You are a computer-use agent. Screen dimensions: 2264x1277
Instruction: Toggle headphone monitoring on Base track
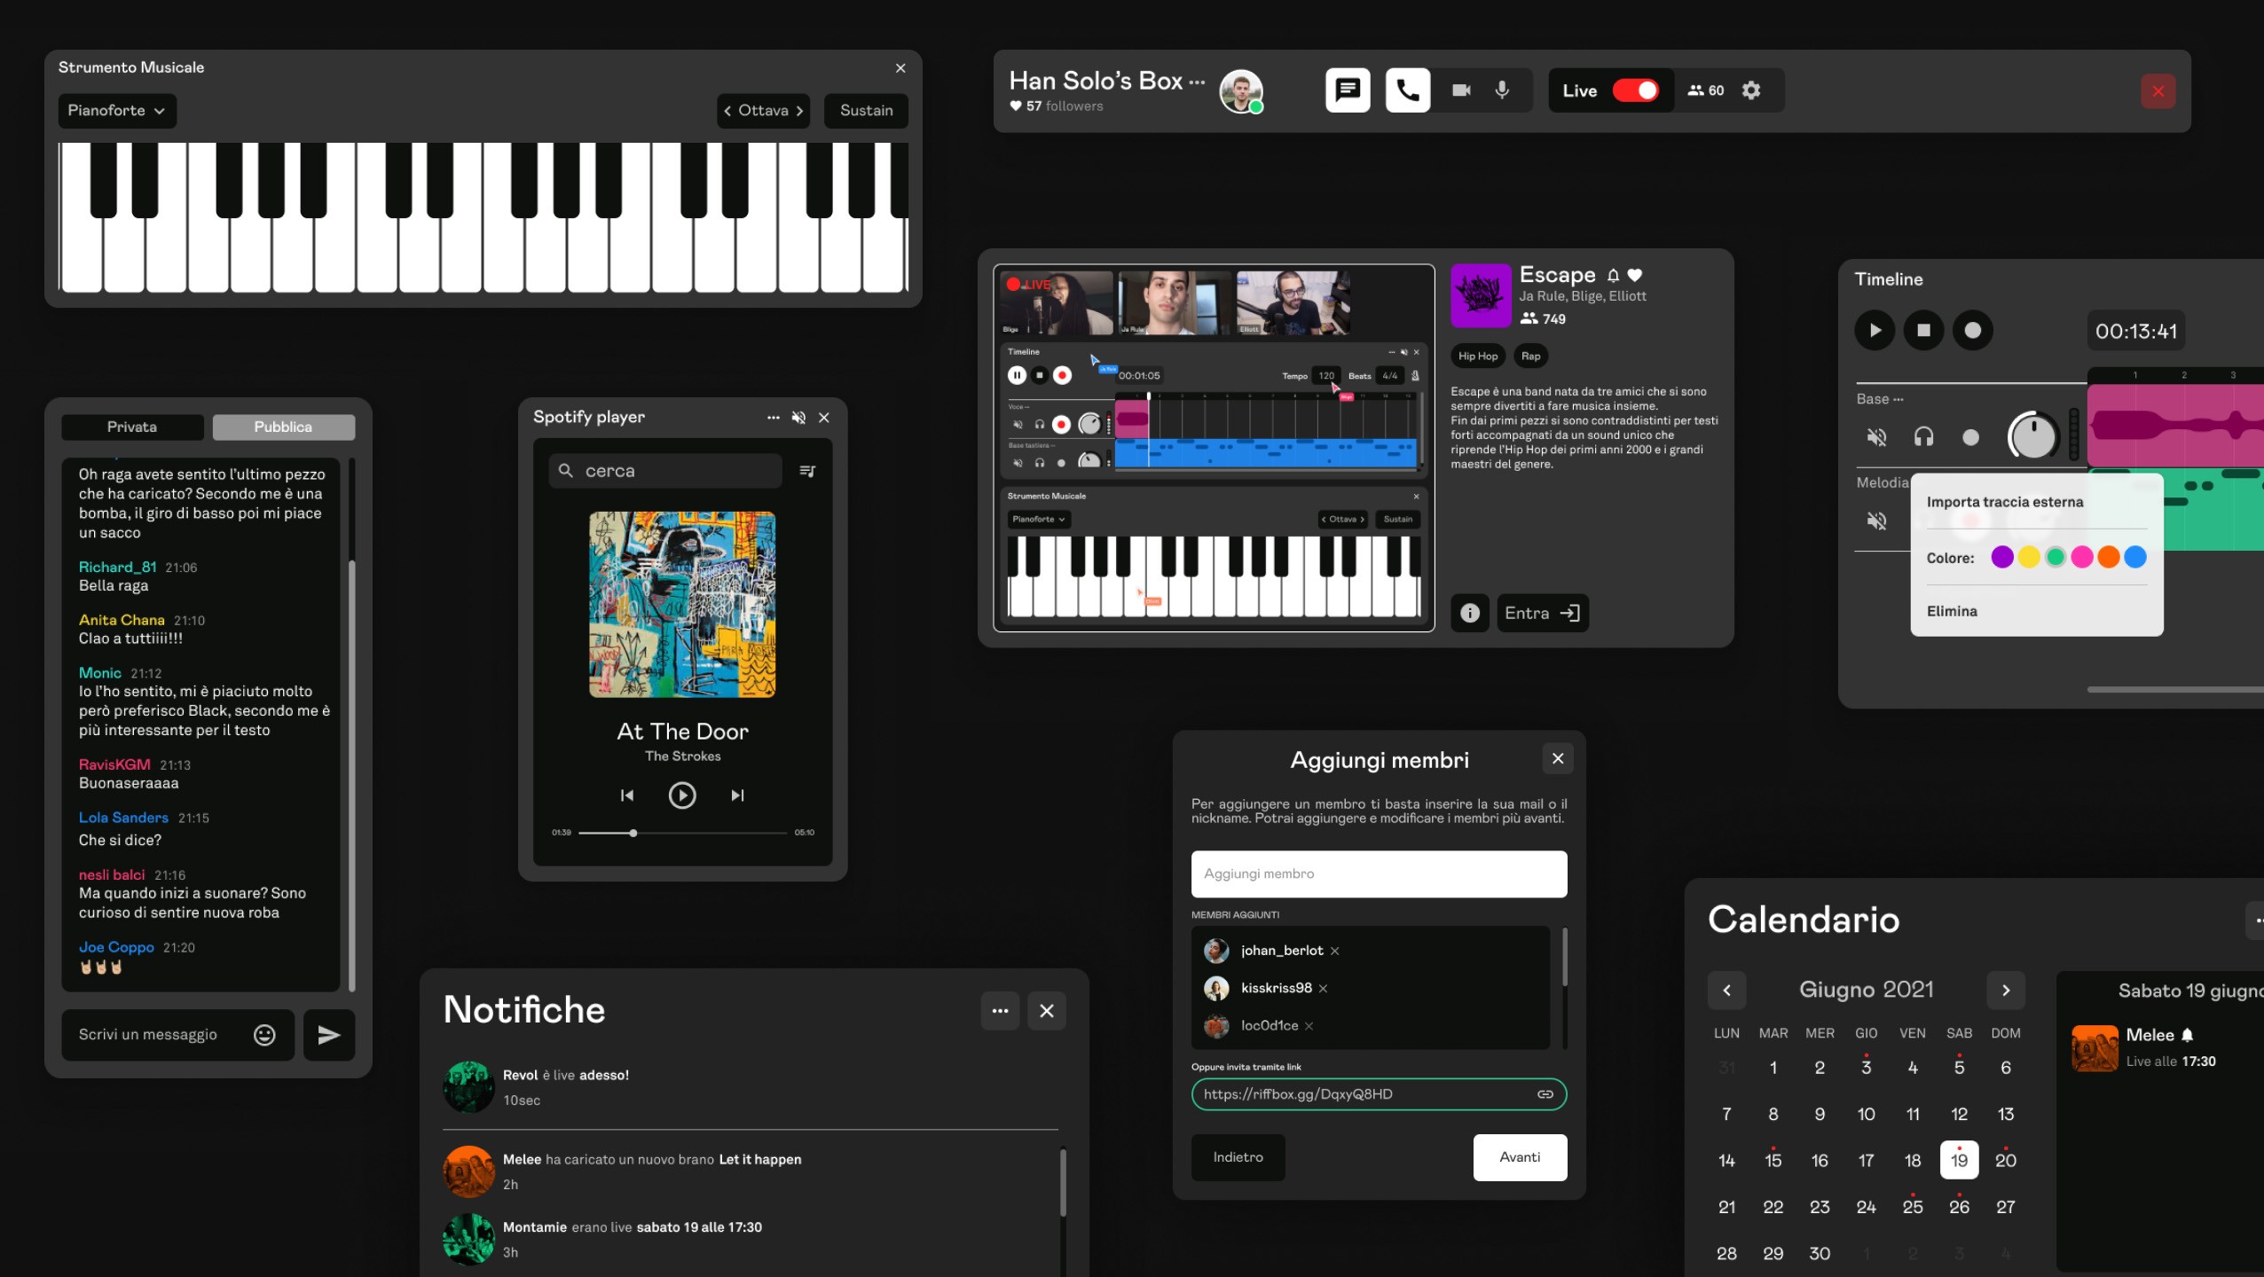[x=1923, y=437]
